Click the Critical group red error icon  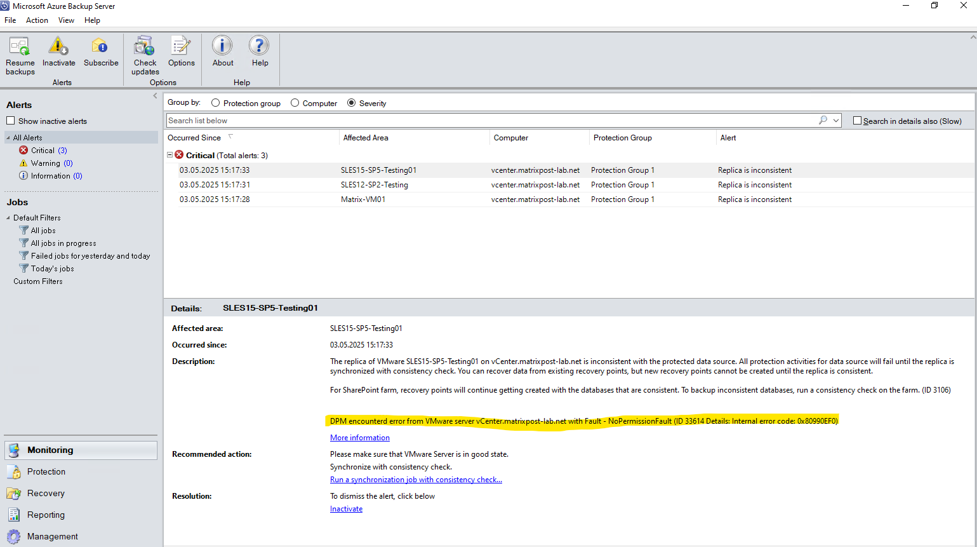179,155
